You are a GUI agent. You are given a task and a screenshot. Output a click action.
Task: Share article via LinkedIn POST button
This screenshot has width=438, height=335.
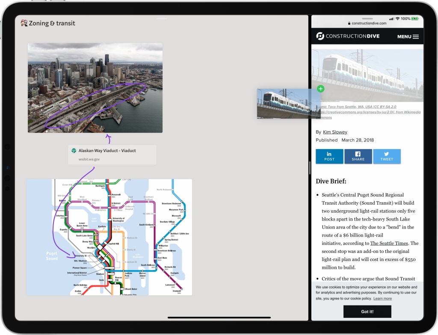click(x=329, y=156)
